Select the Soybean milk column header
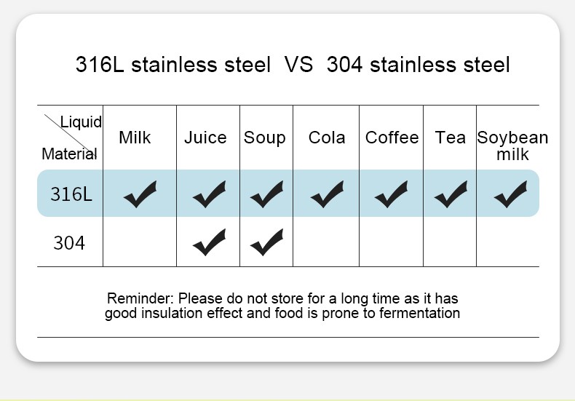575x401 pixels. [512, 146]
